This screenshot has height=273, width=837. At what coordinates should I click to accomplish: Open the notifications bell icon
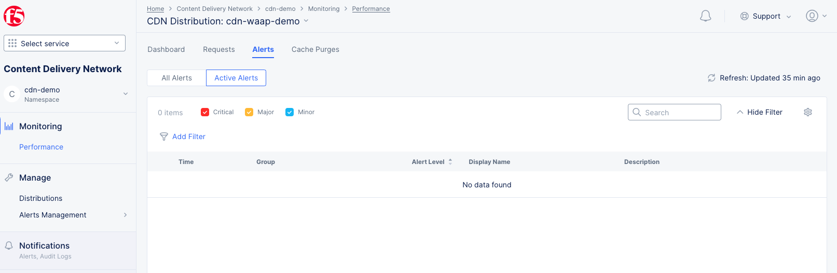705,16
